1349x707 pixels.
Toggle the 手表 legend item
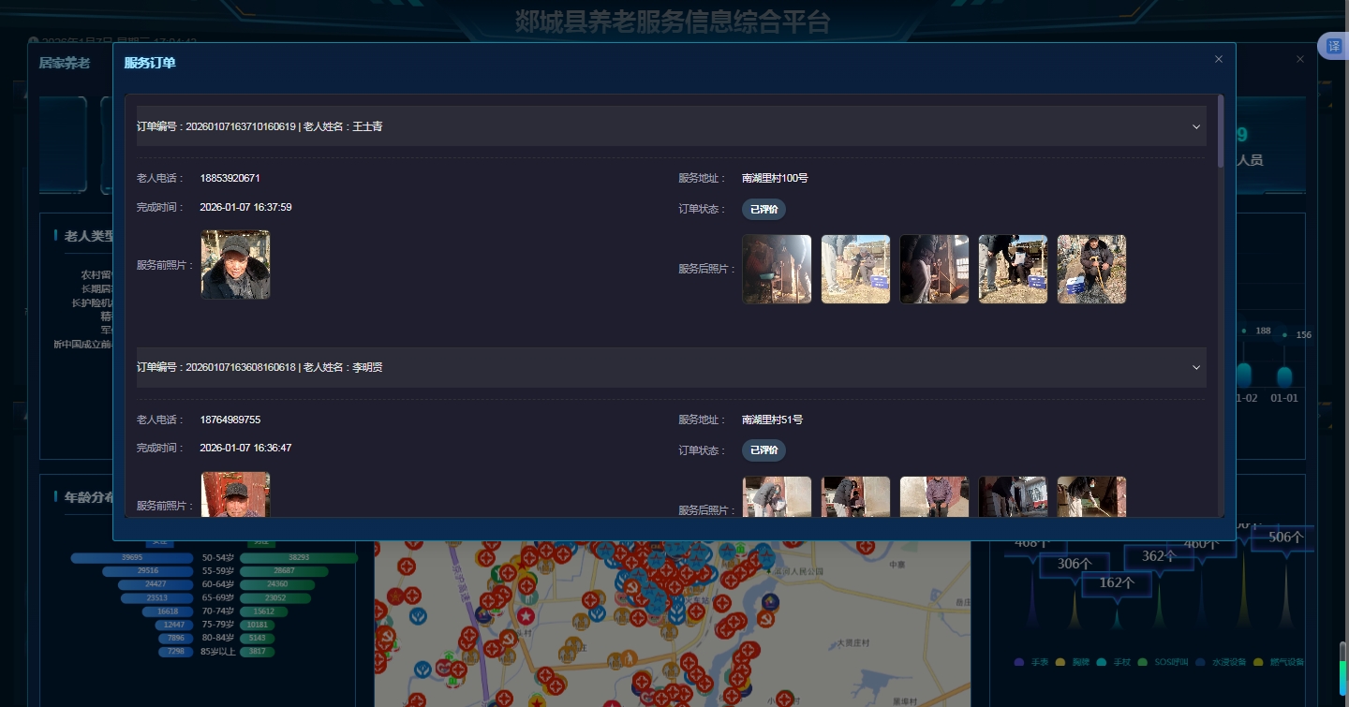coord(1031,662)
